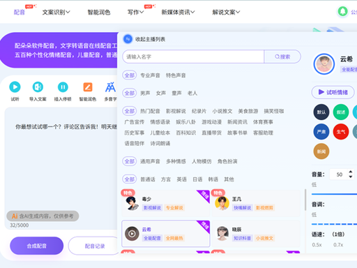Click the 搜索 search button
Screen dimensions: 357x268
[282, 57]
